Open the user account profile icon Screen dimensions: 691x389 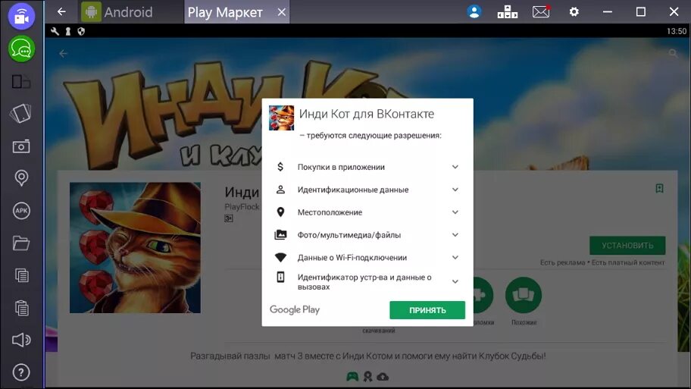click(x=474, y=11)
